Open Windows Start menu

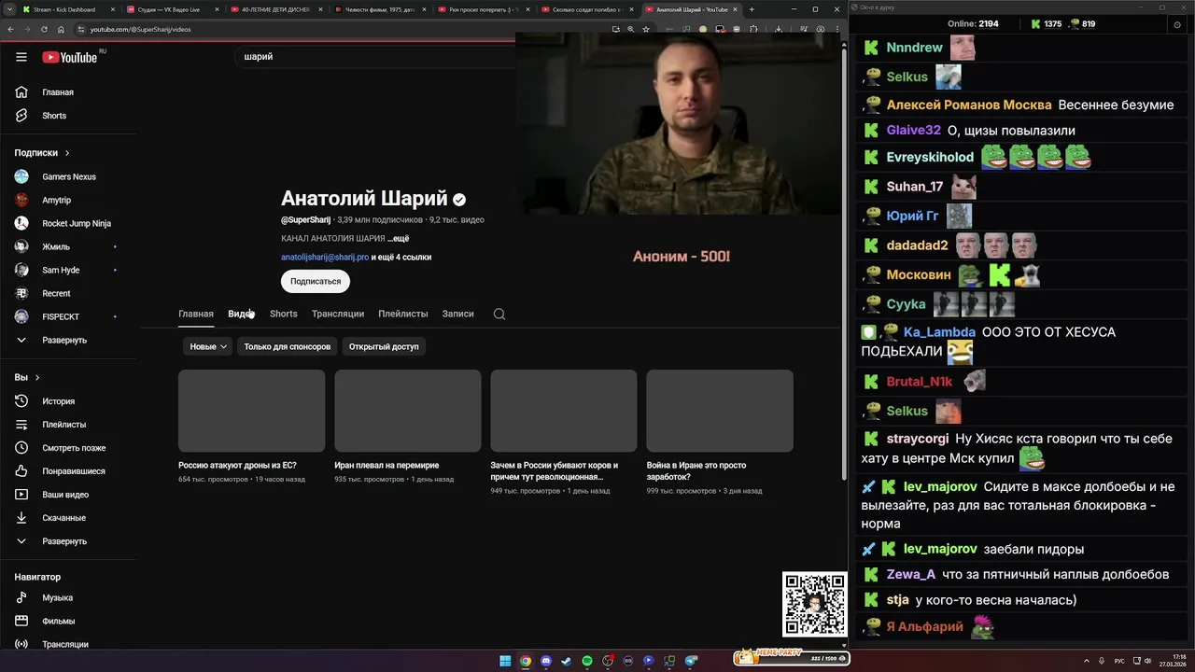(505, 661)
